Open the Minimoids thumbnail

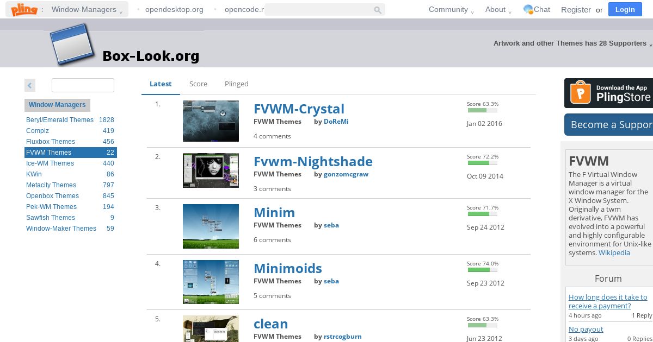(x=211, y=282)
